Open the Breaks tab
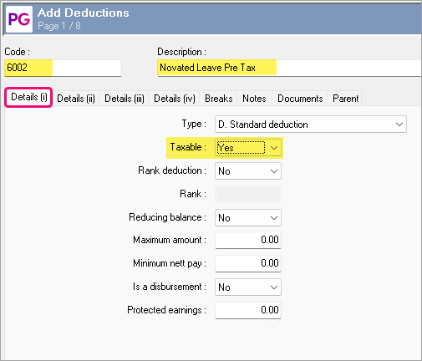 pos(219,99)
